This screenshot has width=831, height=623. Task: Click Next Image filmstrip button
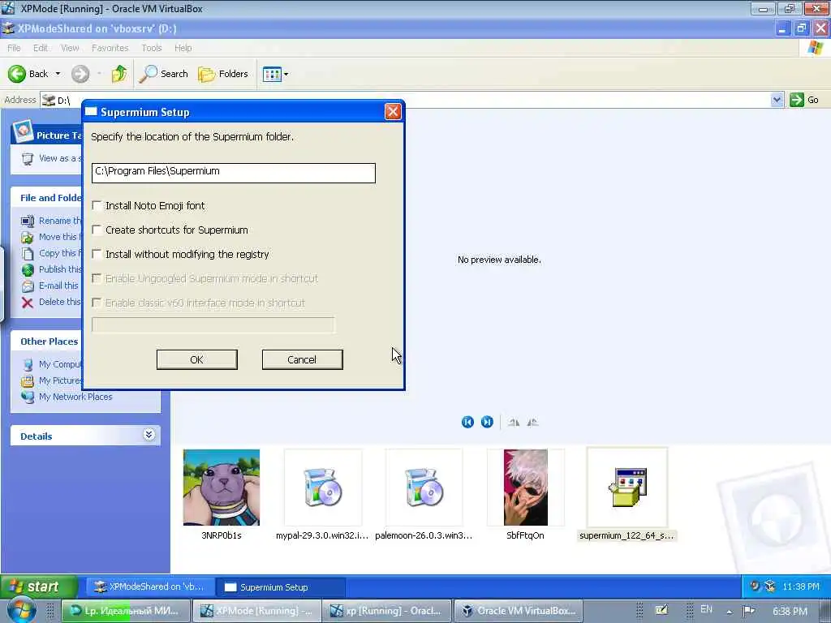click(487, 422)
